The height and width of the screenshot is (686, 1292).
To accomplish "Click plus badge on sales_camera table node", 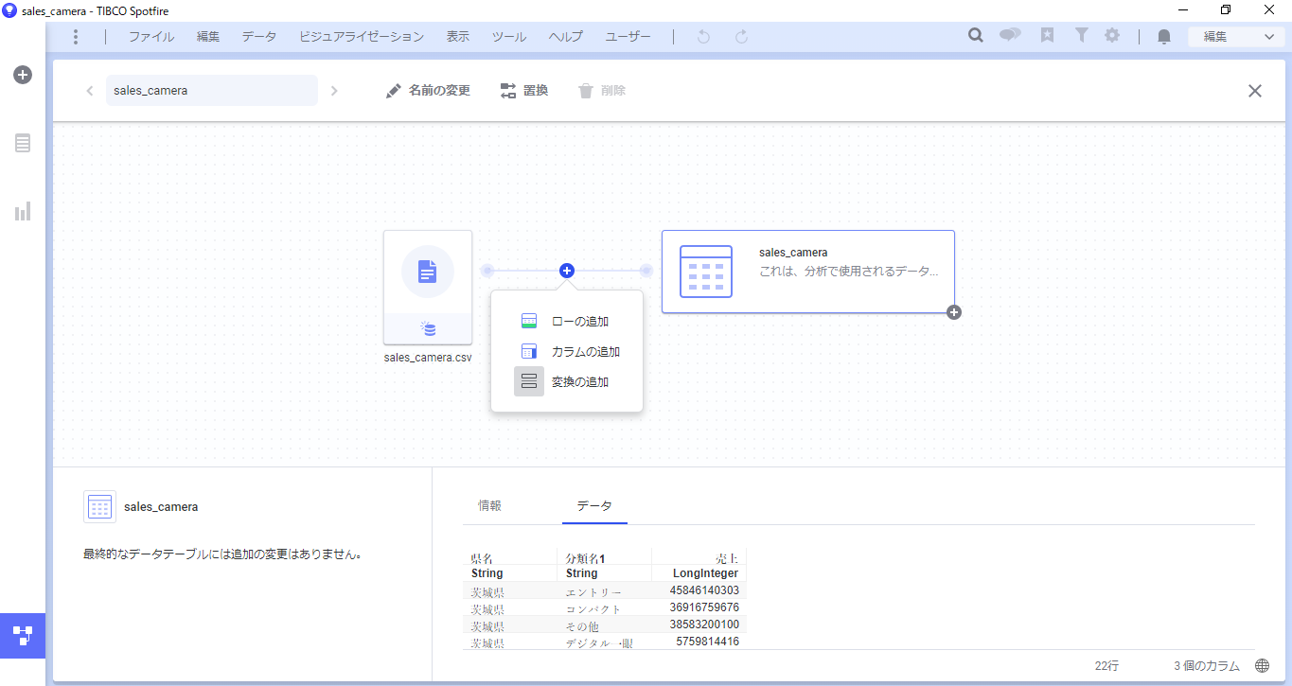I will tap(954, 312).
